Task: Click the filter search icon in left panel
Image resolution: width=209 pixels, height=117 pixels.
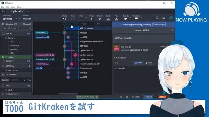Action: (30, 28)
